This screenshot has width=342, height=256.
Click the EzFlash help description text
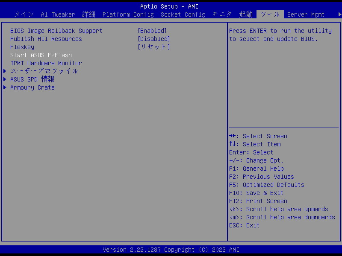280,35
